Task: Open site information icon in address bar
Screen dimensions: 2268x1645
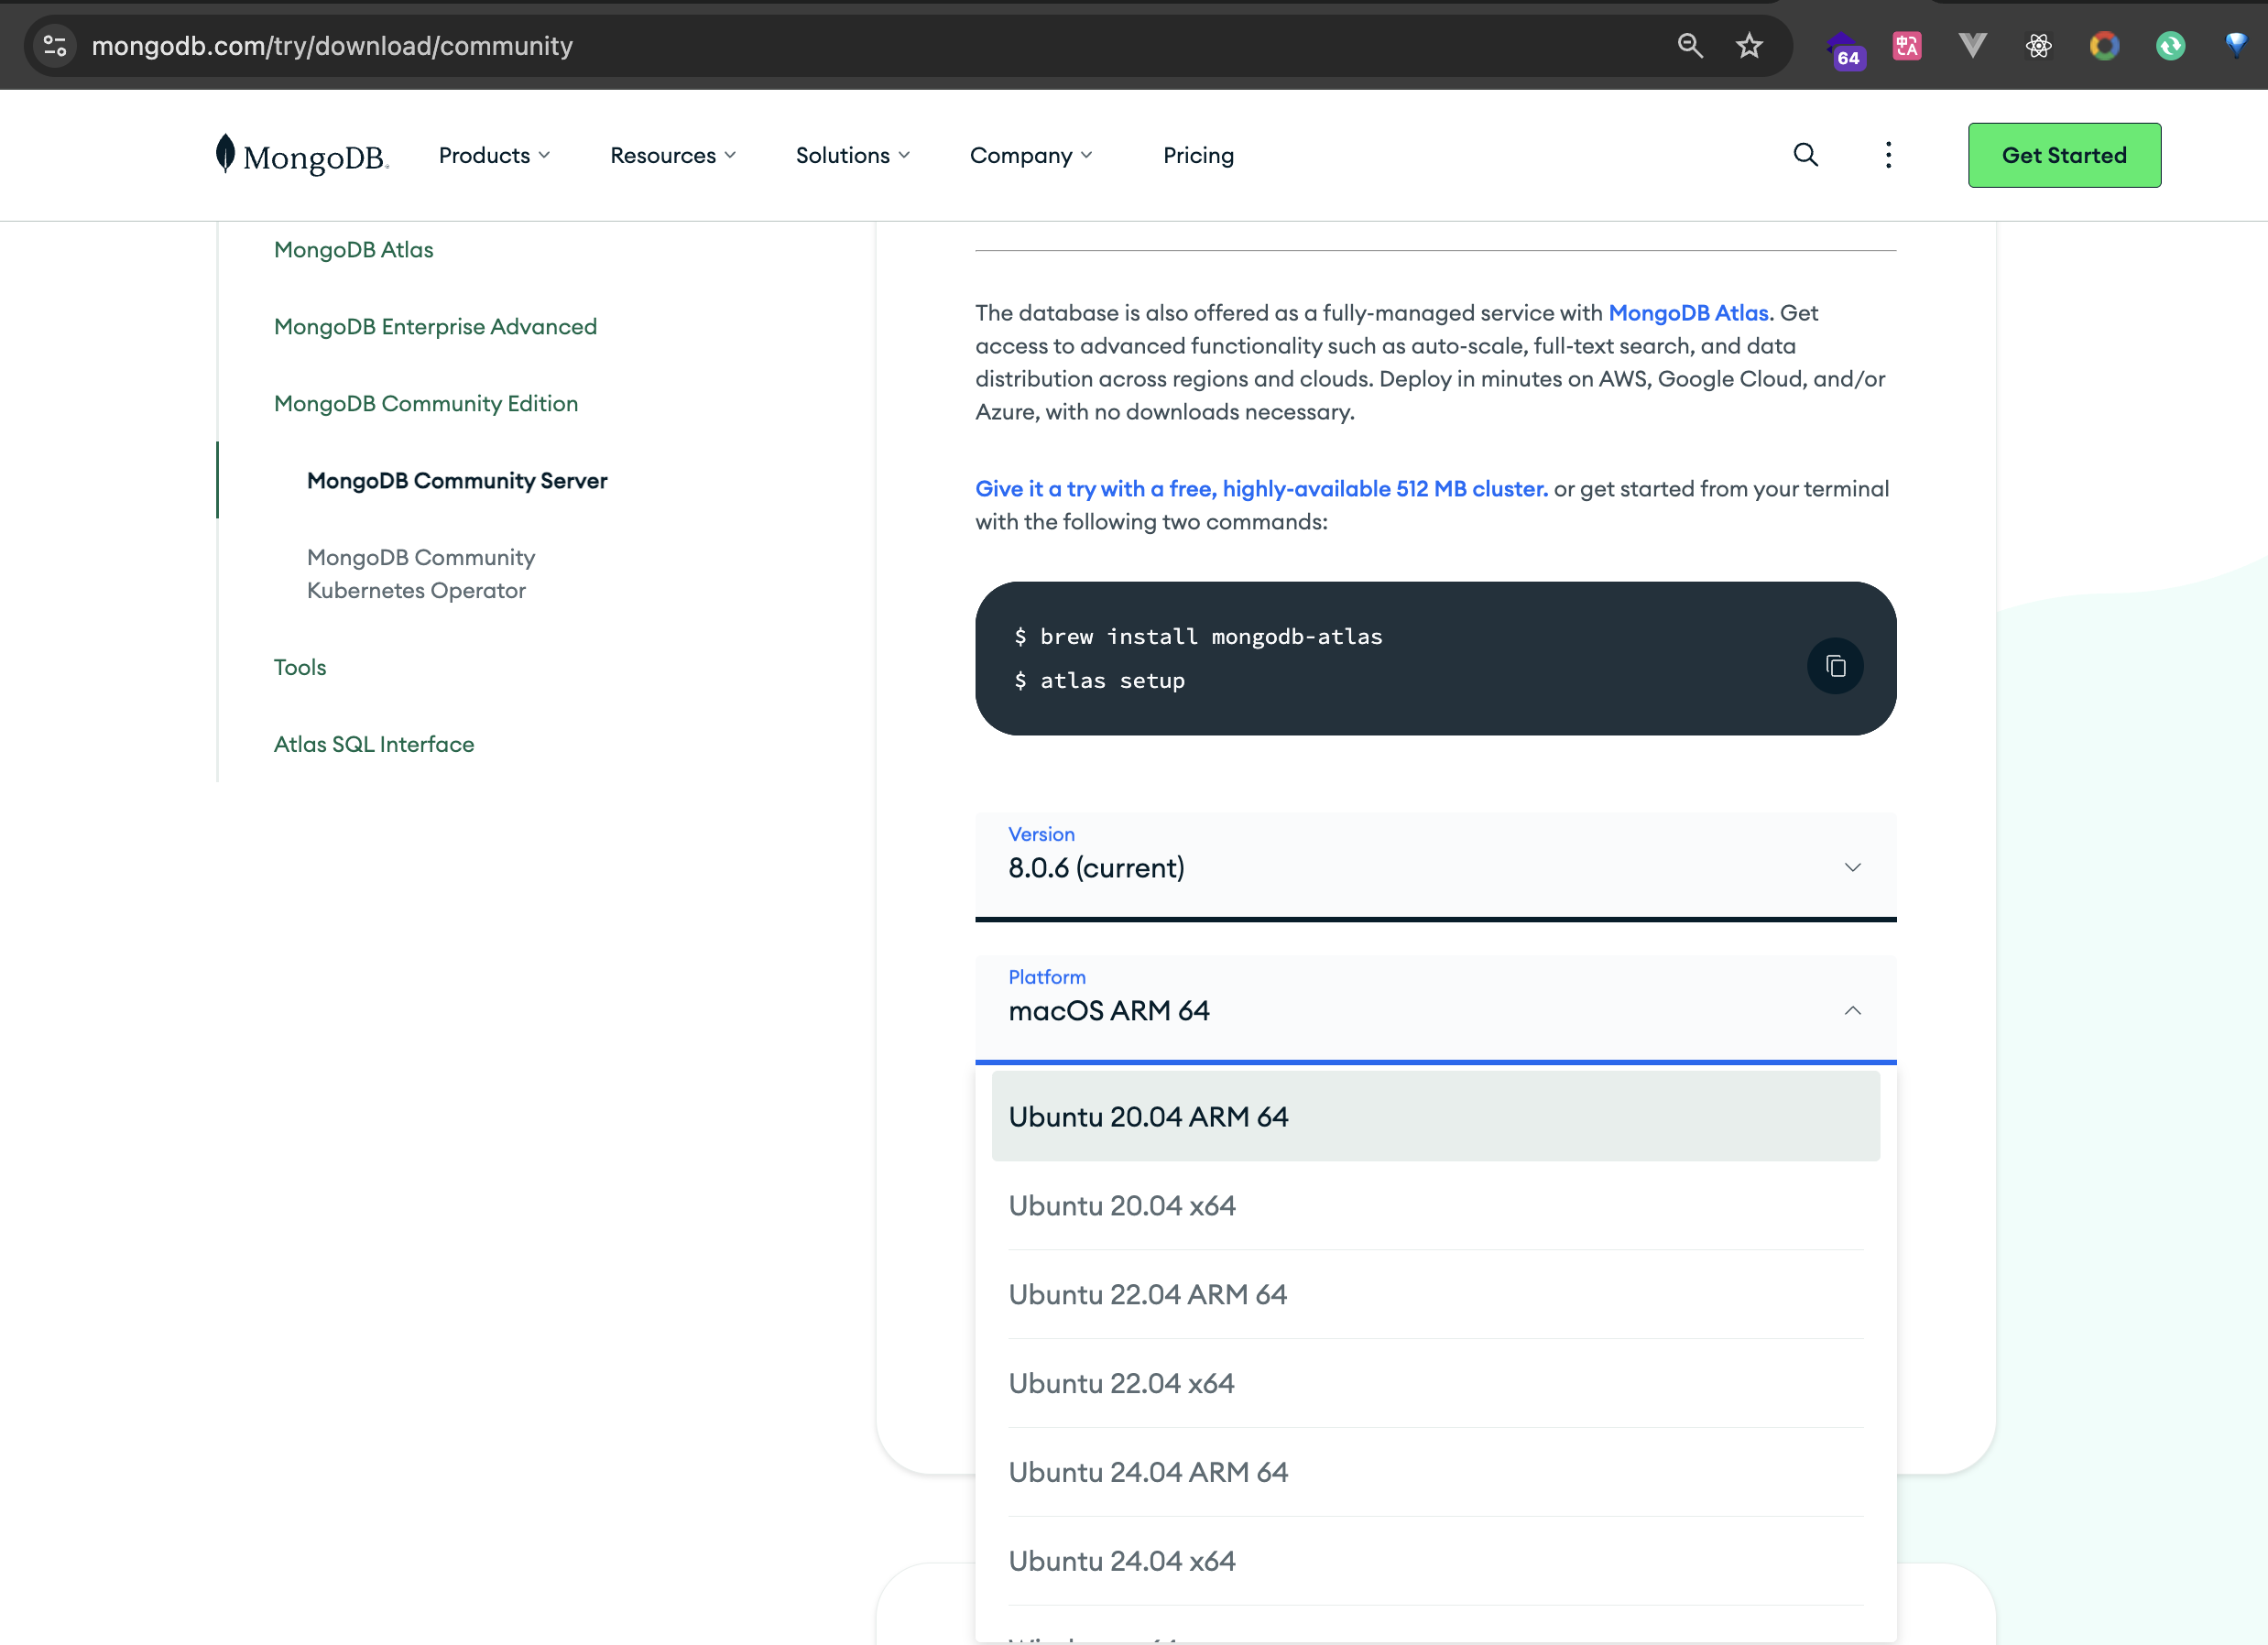Action: [55, 46]
